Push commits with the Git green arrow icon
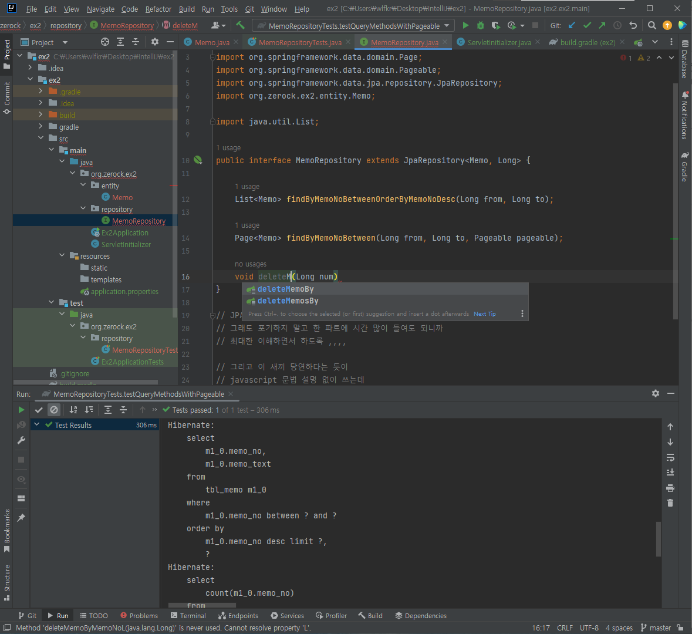Image resolution: width=692 pixels, height=634 pixels. click(602, 26)
